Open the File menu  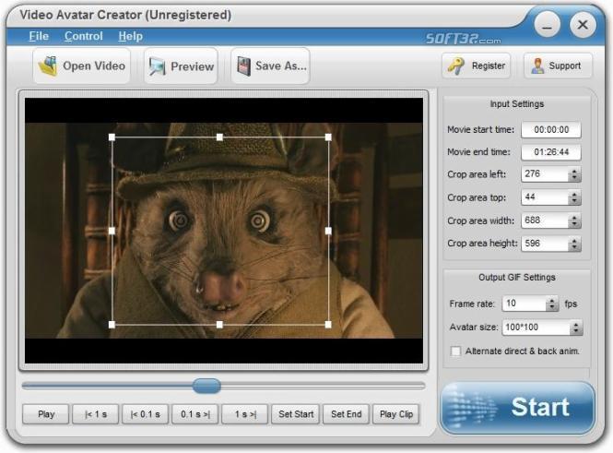pyautogui.click(x=39, y=36)
